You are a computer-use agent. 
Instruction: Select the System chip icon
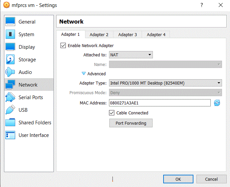pos(10,34)
